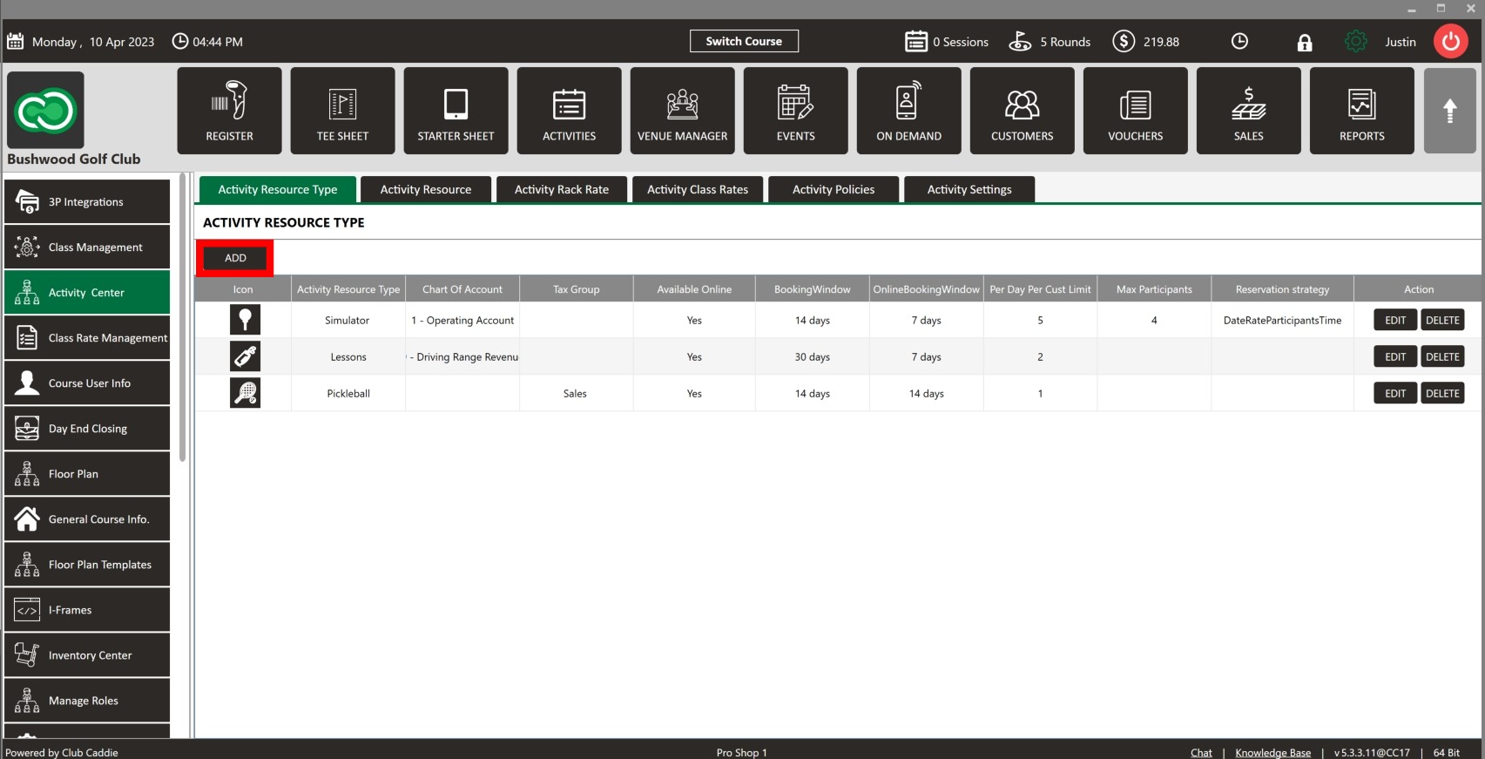Click the Justin user name
Viewport: 1485px width, 759px height.
click(x=1401, y=41)
